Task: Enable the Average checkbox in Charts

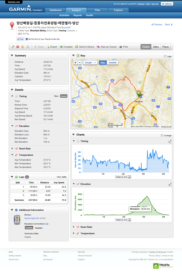Action: coord(162,135)
